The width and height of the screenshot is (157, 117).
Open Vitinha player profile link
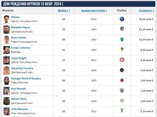(x=15, y=17)
